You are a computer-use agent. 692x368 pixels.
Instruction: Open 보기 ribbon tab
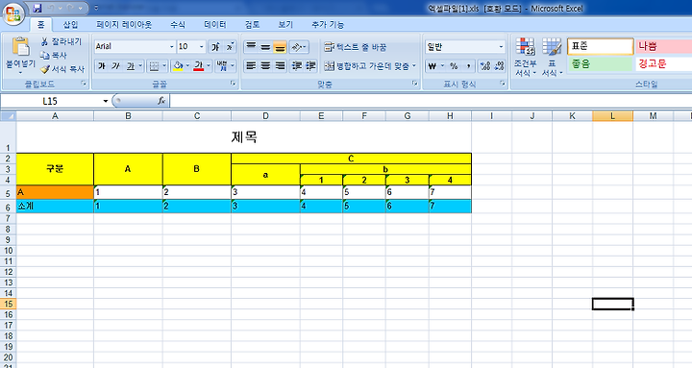(285, 25)
